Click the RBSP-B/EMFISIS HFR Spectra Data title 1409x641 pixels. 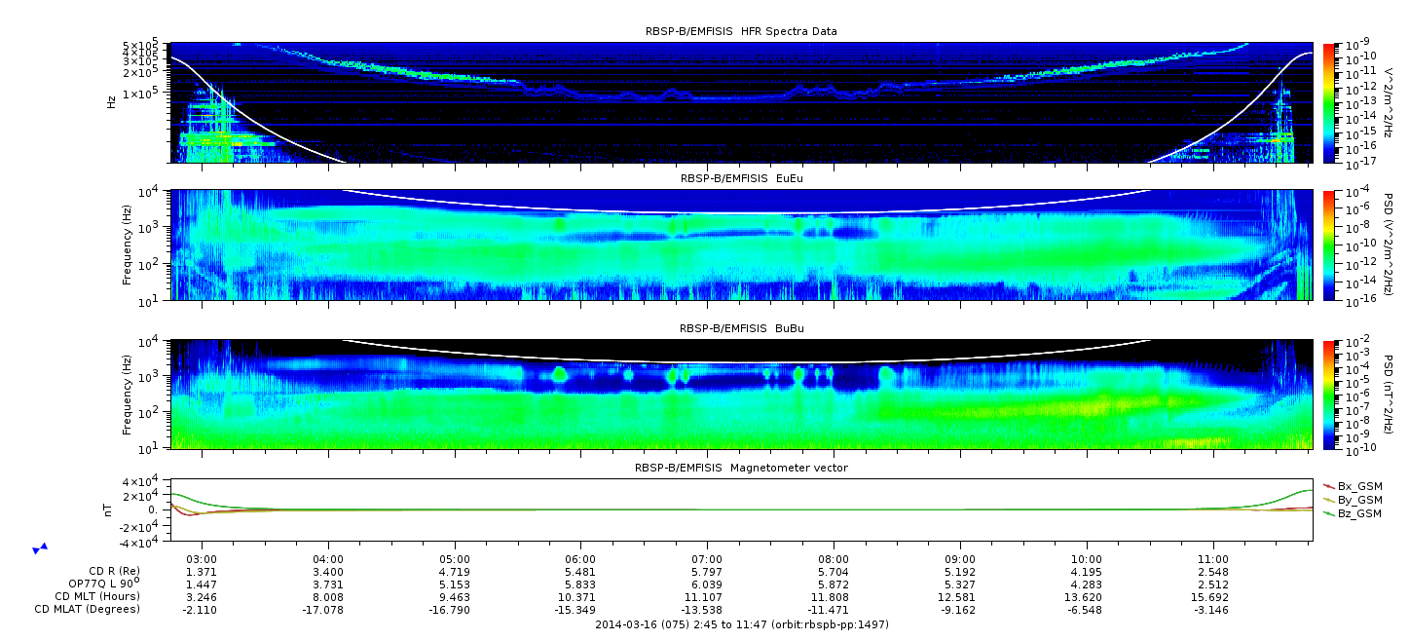tap(741, 31)
